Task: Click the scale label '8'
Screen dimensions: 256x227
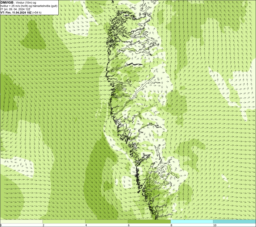Action: tap(171, 225)
